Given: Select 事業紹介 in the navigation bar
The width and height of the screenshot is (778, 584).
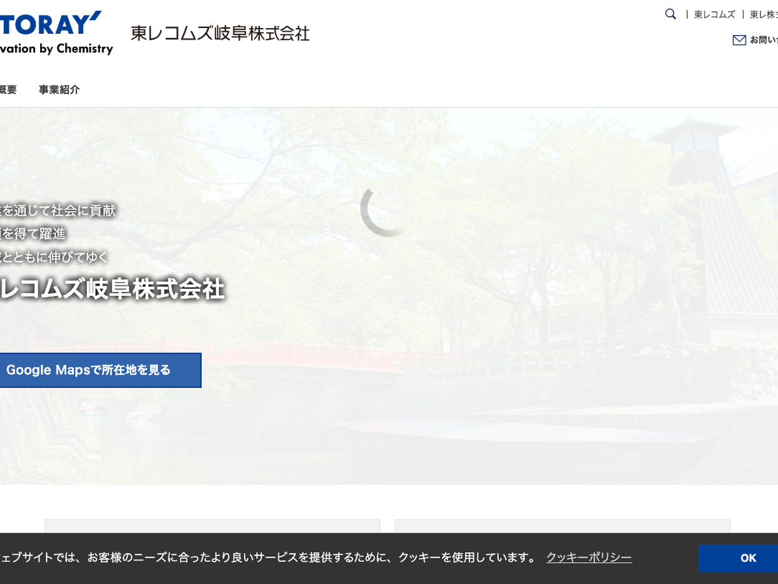Looking at the screenshot, I should [x=59, y=90].
